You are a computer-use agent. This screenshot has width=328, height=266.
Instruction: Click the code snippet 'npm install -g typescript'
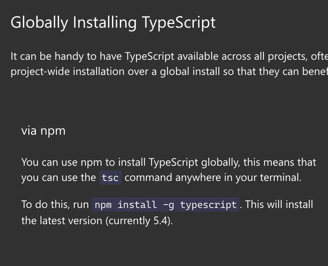tap(166, 205)
